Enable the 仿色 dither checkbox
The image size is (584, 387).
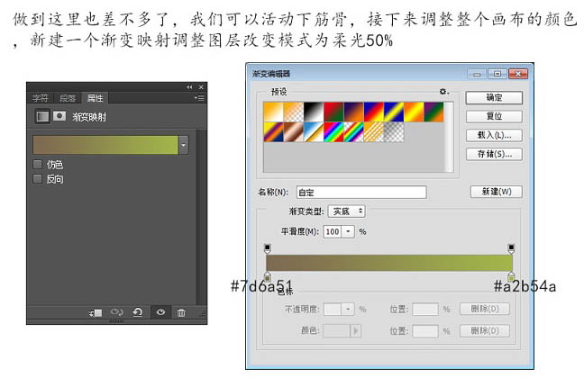[x=37, y=164]
